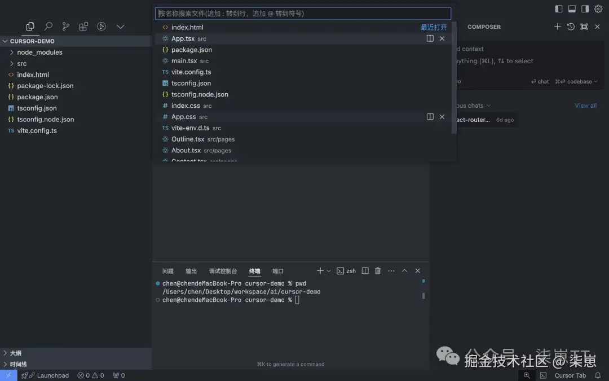Viewport: 609px width, 381px height.
Task: Select tsconfig.json in quick-open list
Action: click(303, 83)
